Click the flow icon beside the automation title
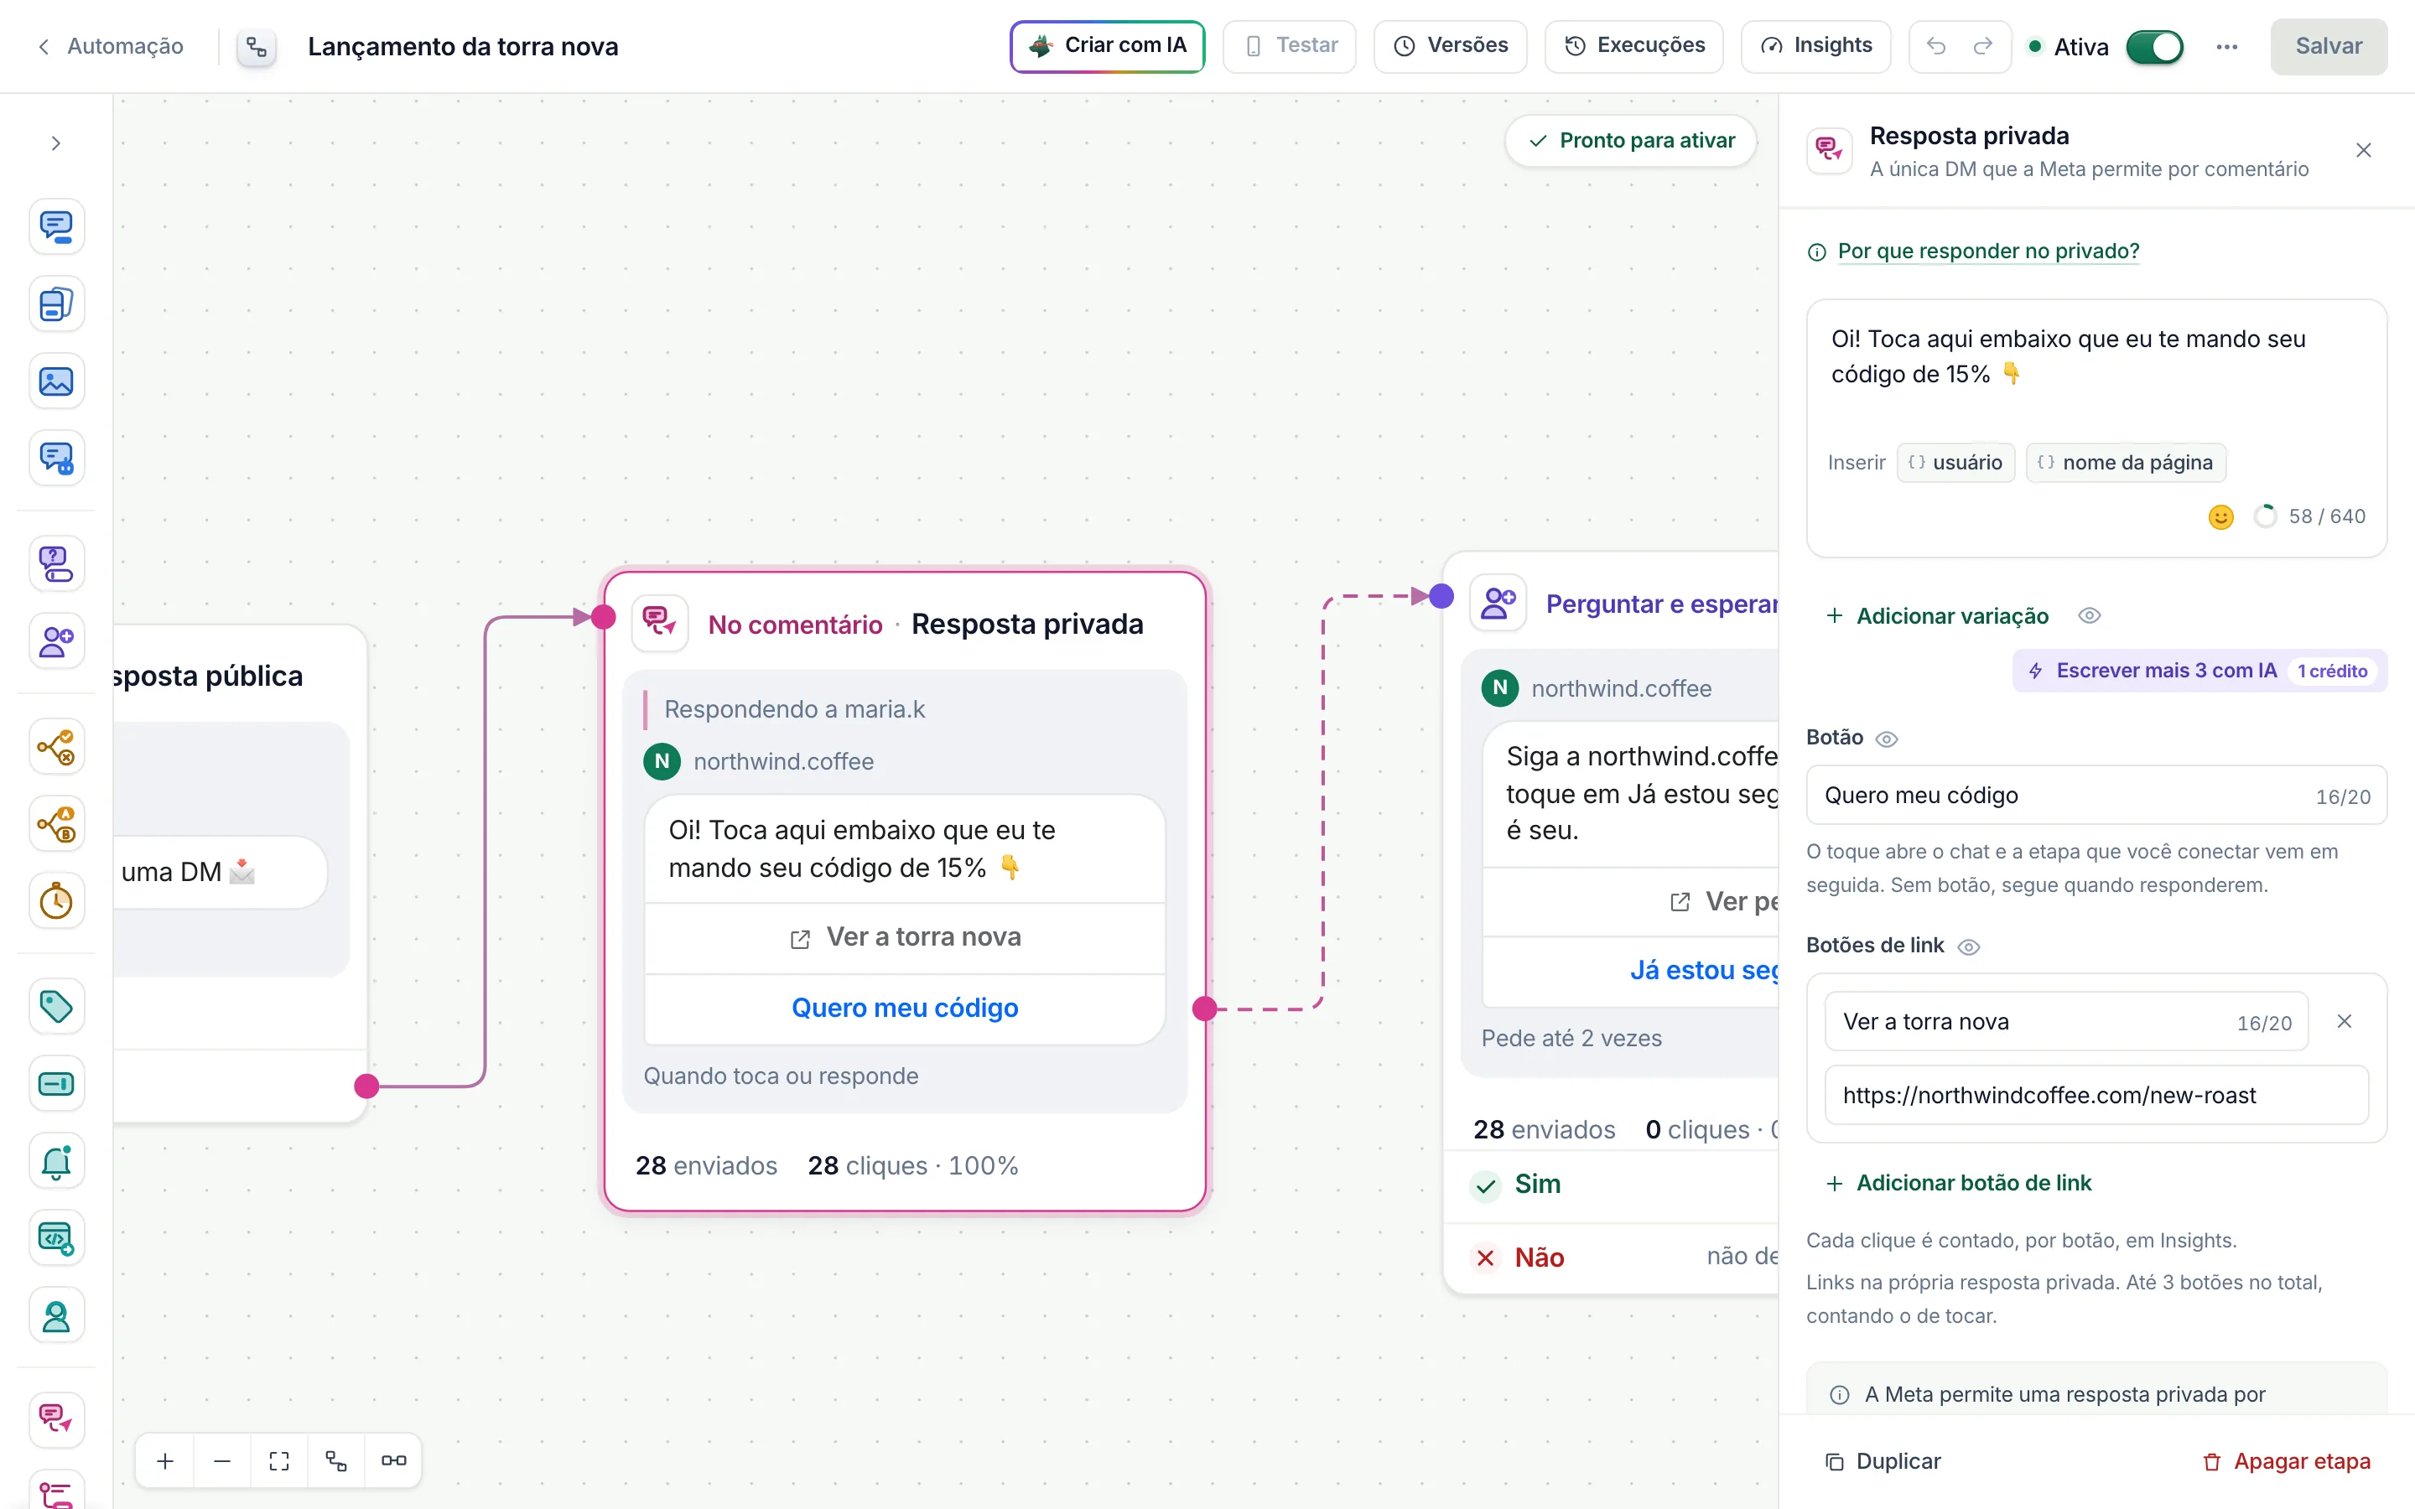This screenshot has height=1509, width=2415. pyautogui.click(x=257, y=47)
